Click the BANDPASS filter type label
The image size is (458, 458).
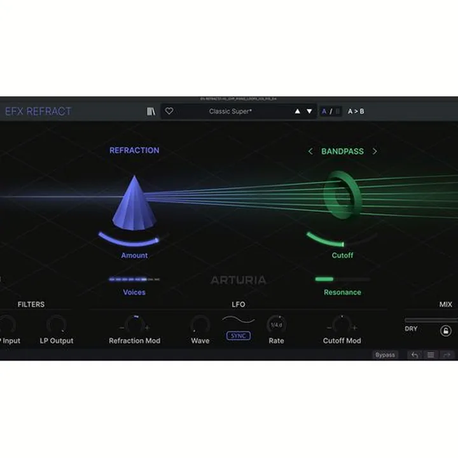(x=342, y=151)
